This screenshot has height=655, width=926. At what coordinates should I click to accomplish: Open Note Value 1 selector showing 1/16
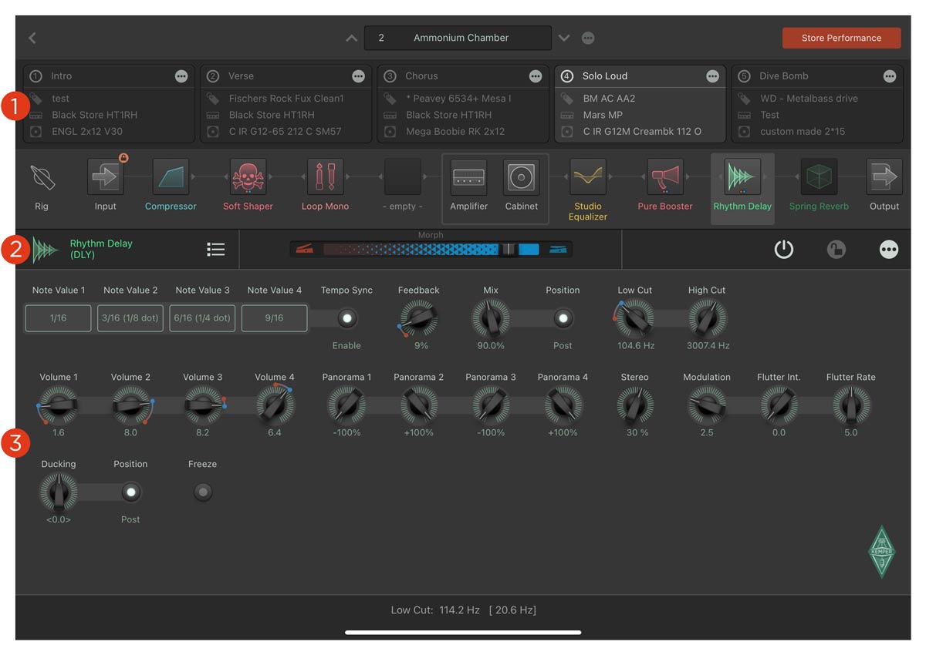tap(58, 317)
